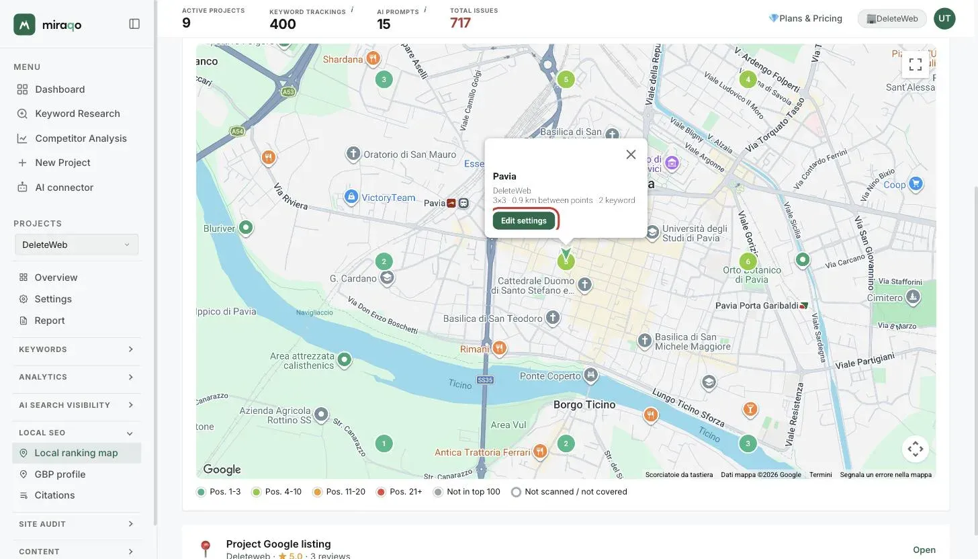Expand the Keywords section
Viewport: 978px width, 559px height.
77,349
